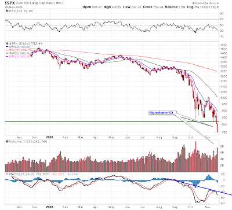Image resolution: width=232 pixels, height=210 pixels.
Task: Click the EMA(20) legend entry
Action: 19,47
